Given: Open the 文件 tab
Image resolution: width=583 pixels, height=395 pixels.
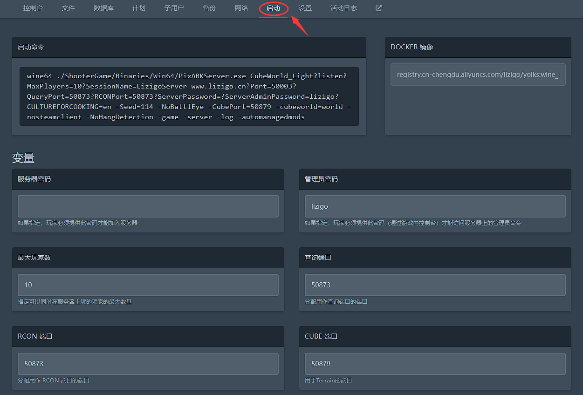Looking at the screenshot, I should [68, 8].
